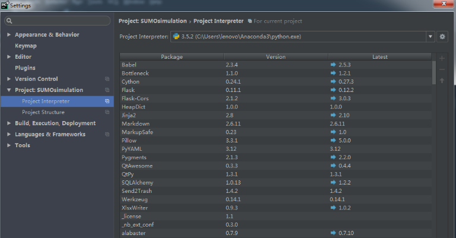Click the uninstall package minus icon
Image resolution: width=456 pixels, height=238 pixels.
point(442,69)
